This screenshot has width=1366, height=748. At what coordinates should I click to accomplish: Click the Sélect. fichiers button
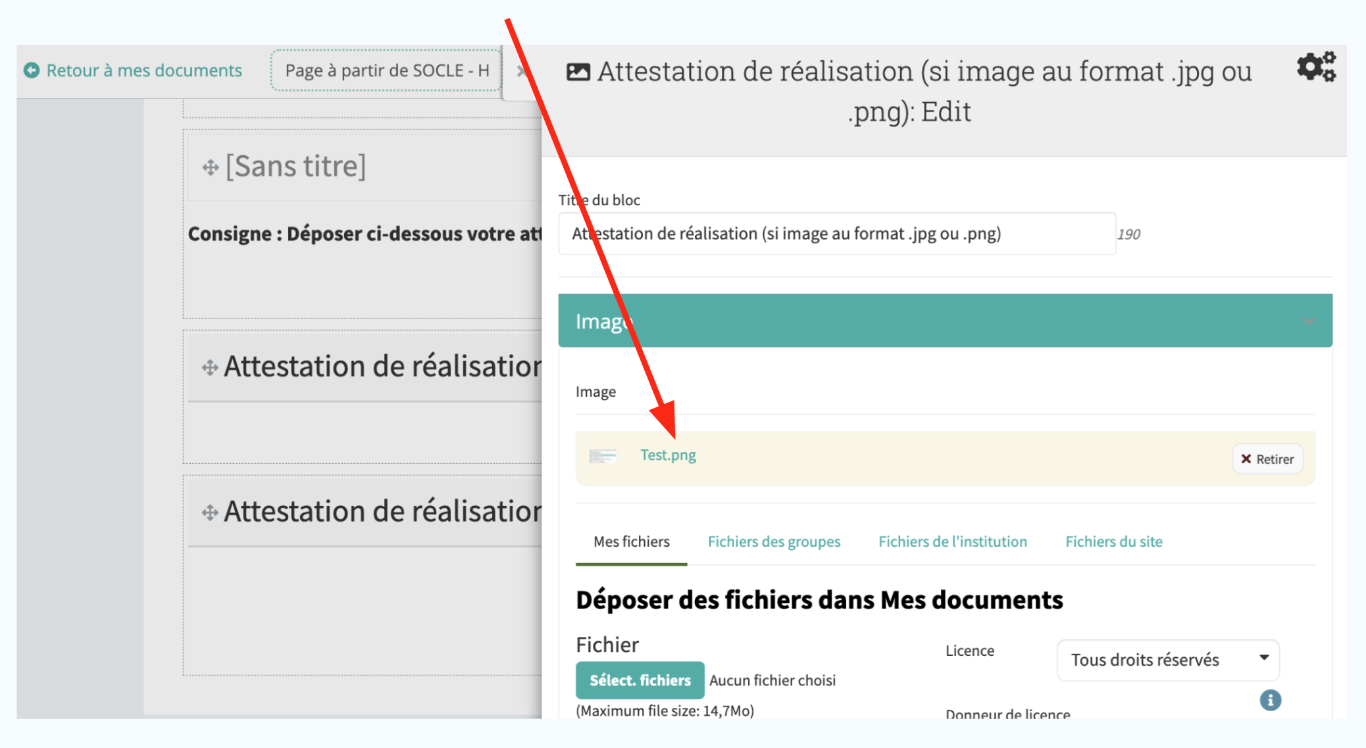tap(640, 680)
